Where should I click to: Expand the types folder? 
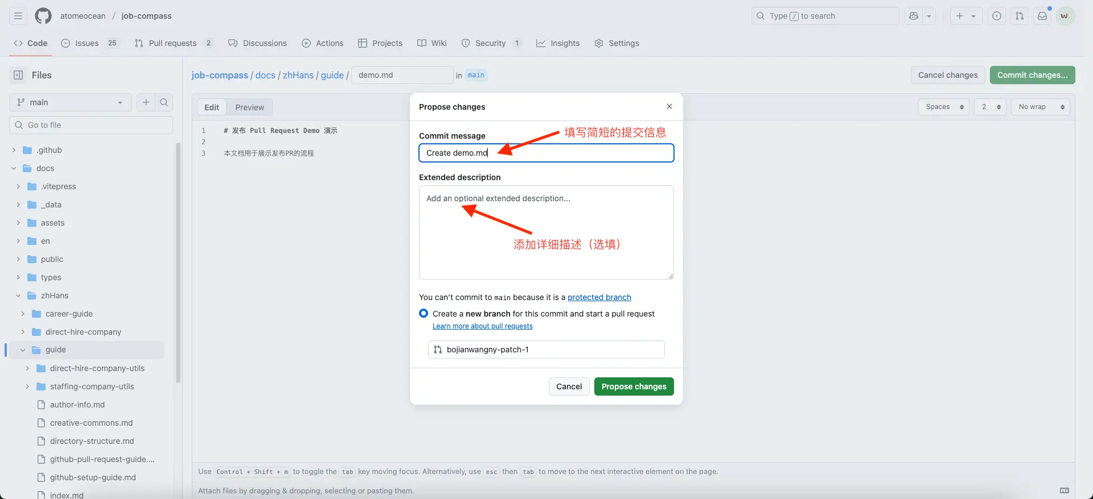(18, 277)
